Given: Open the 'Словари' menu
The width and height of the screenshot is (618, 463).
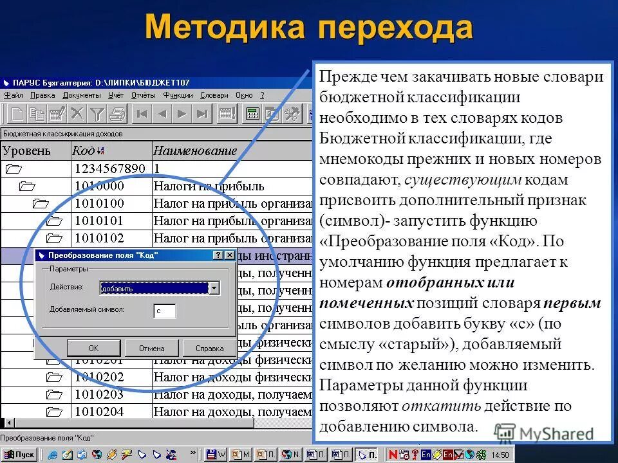Looking at the screenshot, I should tap(212, 95).
